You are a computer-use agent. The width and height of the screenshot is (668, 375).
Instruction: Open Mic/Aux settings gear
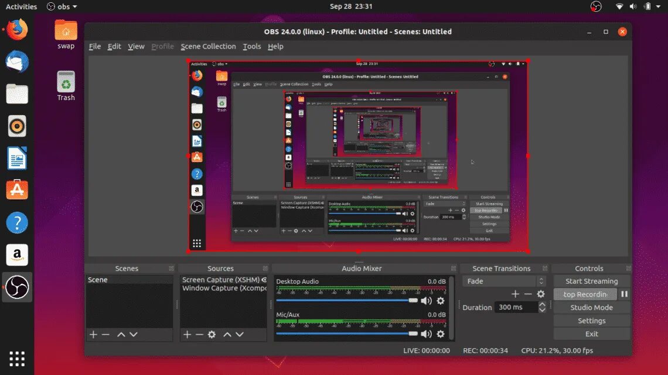pos(441,334)
